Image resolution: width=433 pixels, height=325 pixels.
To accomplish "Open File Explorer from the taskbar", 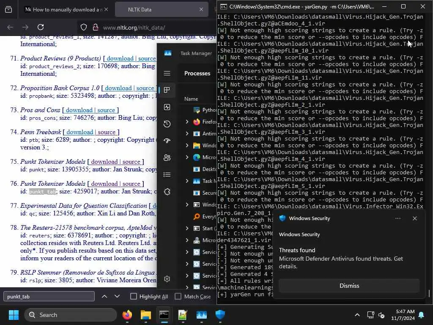I will point(146,315).
